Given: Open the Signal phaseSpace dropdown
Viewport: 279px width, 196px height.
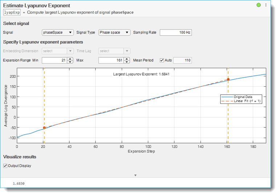Looking at the screenshot, I should click(58, 32).
